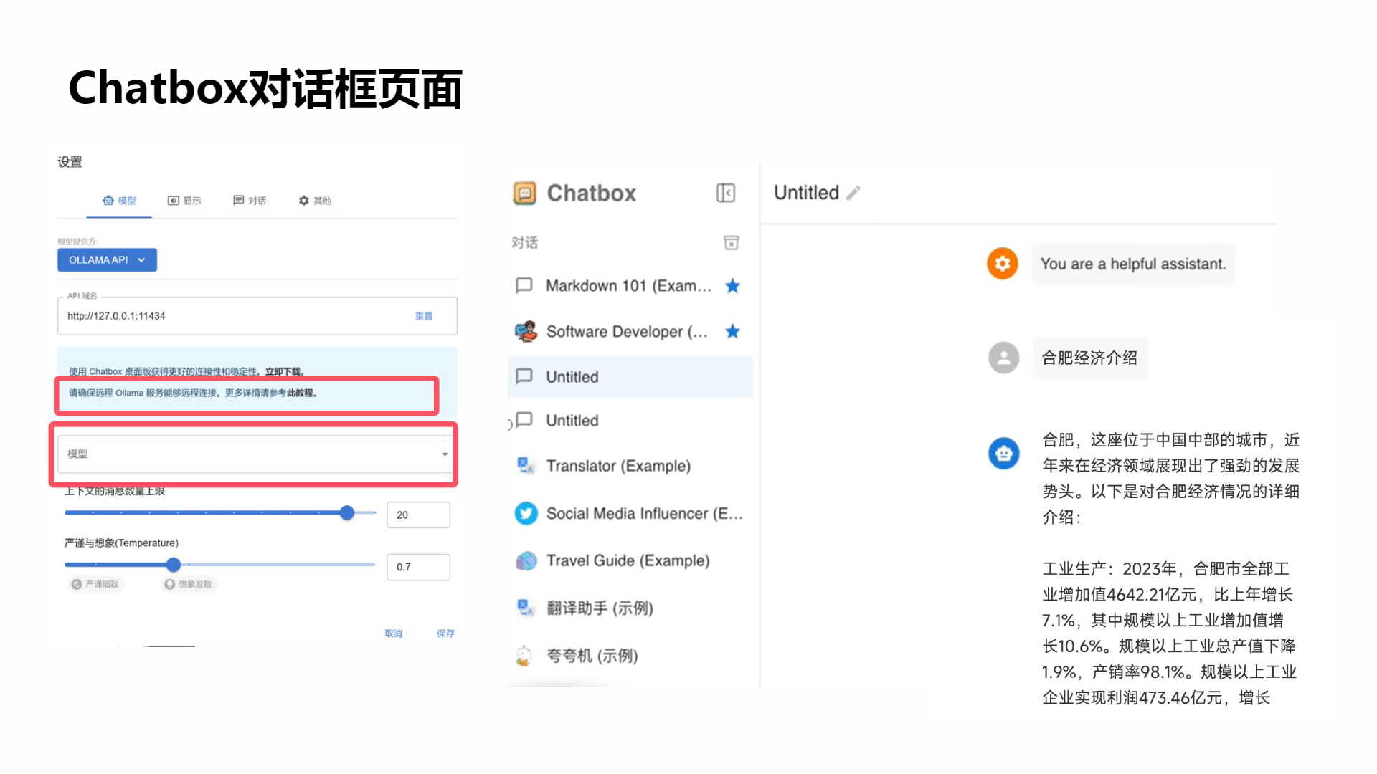
Task: Click the star on Software Developer chat
Action: pos(732,331)
